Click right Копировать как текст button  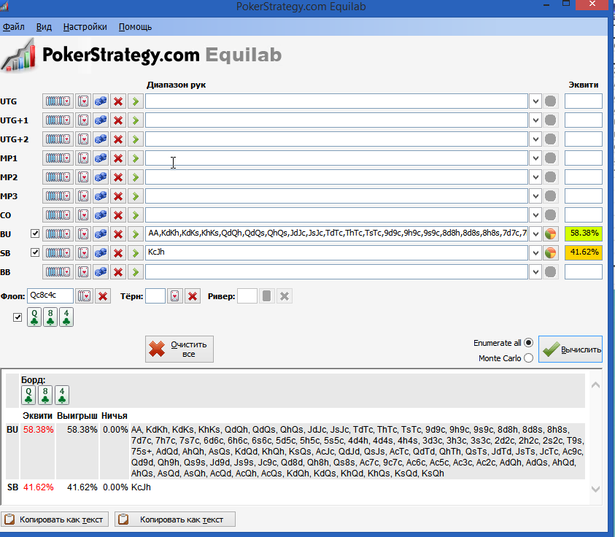tap(175, 519)
